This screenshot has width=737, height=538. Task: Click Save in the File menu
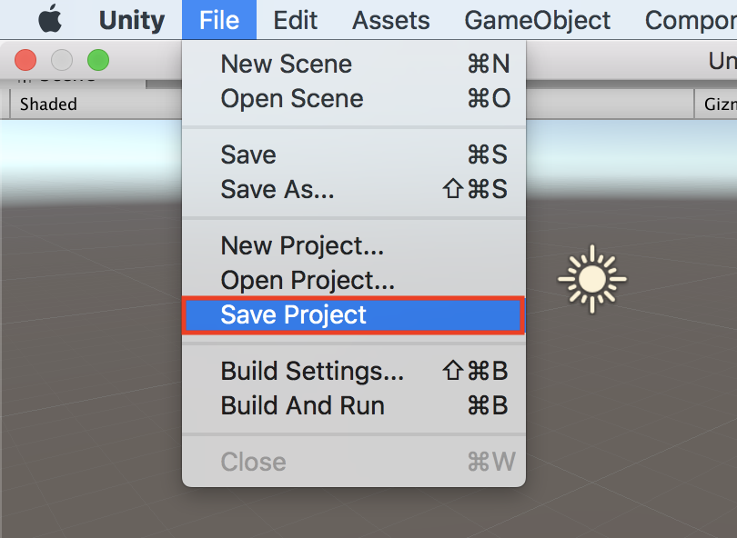tap(248, 154)
